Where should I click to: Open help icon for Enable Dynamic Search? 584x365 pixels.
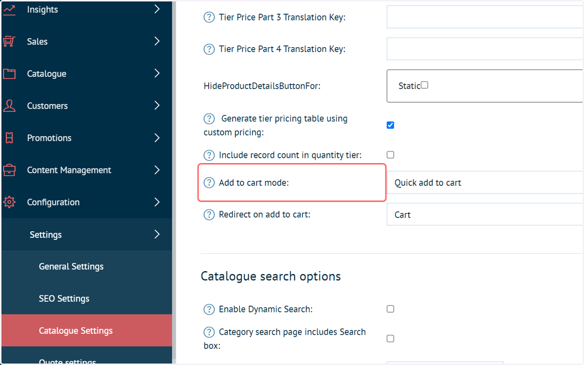209,310
